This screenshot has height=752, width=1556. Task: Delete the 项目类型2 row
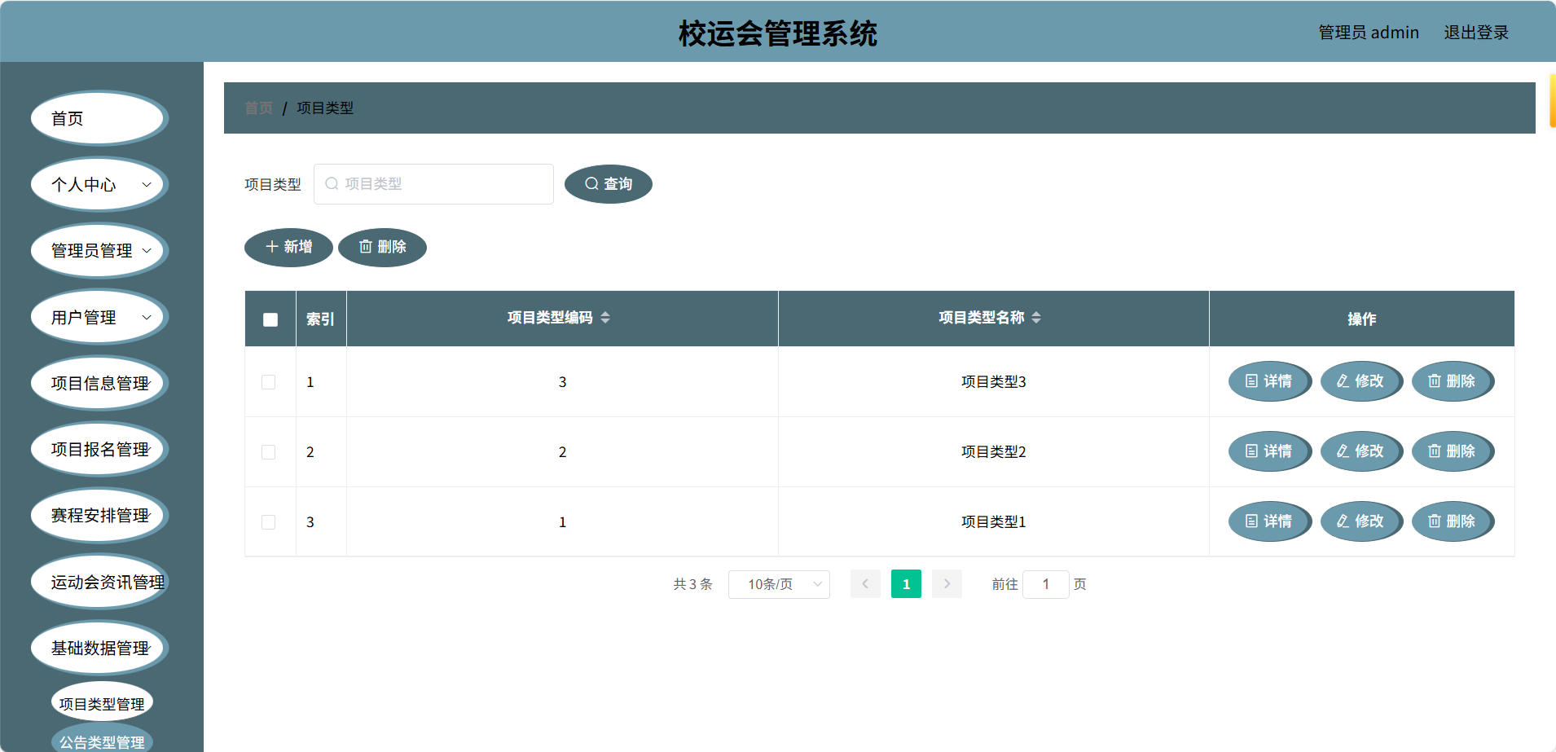click(1452, 451)
